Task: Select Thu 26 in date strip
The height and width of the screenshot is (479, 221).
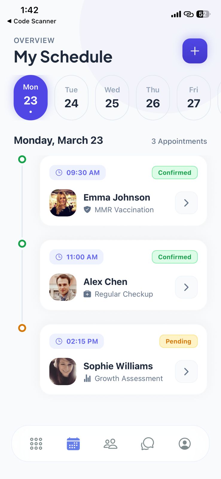Action: tap(153, 98)
